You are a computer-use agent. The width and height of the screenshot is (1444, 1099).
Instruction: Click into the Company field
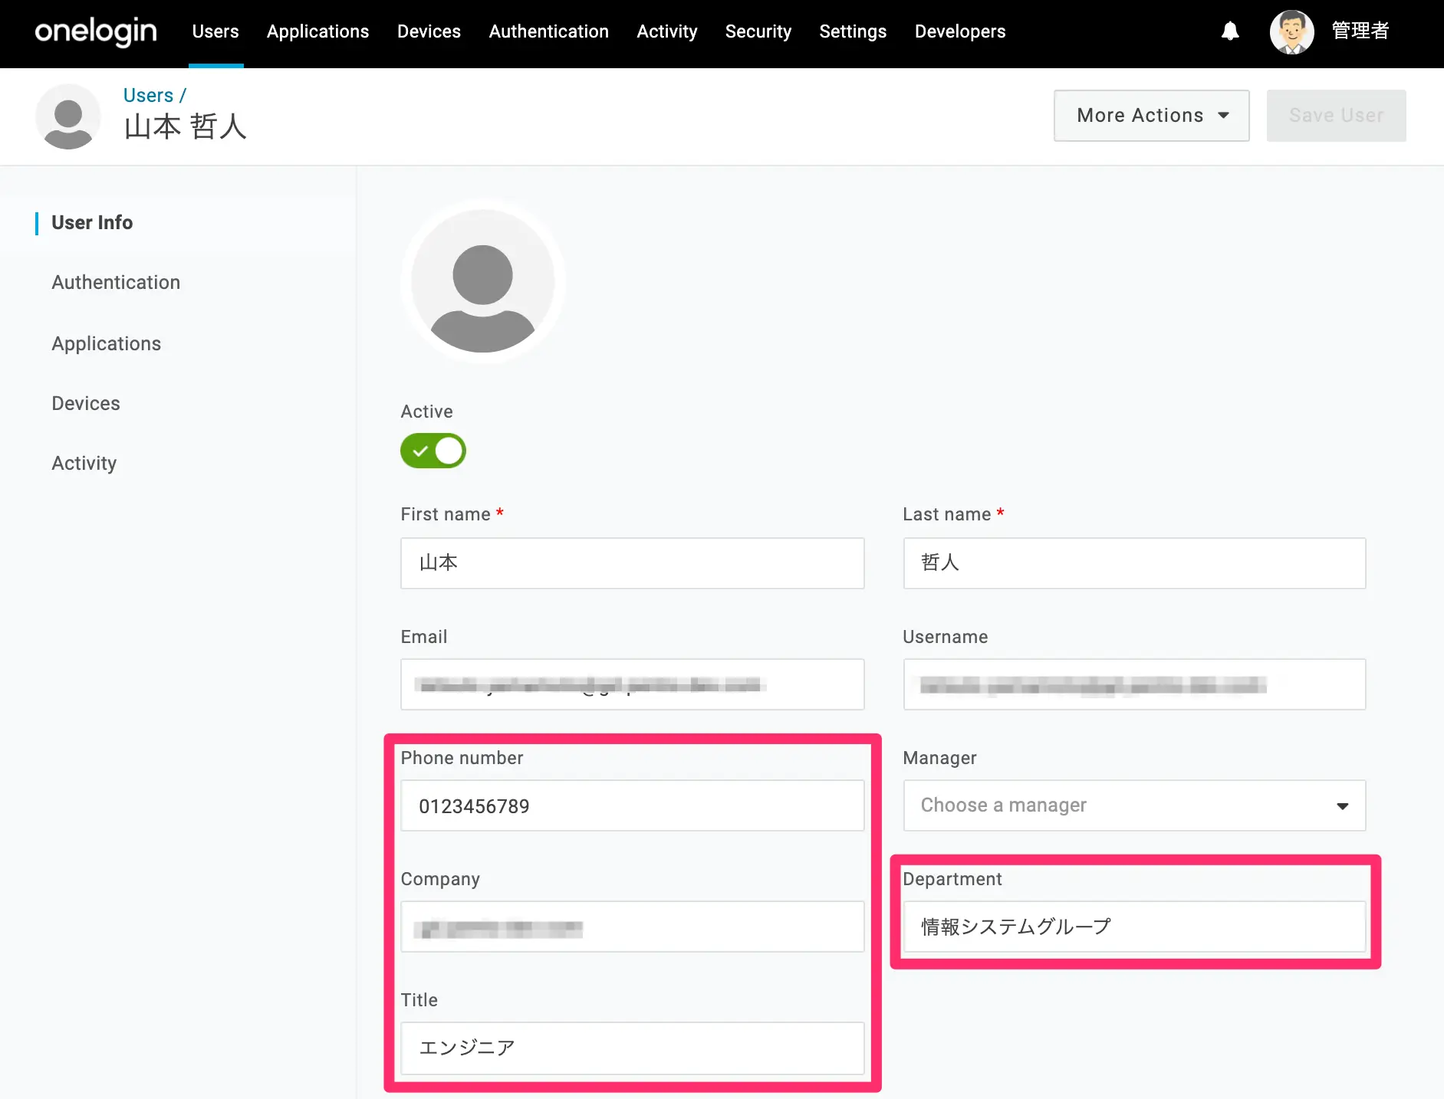(632, 927)
